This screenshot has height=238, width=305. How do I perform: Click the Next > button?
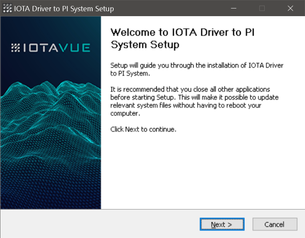222,224
